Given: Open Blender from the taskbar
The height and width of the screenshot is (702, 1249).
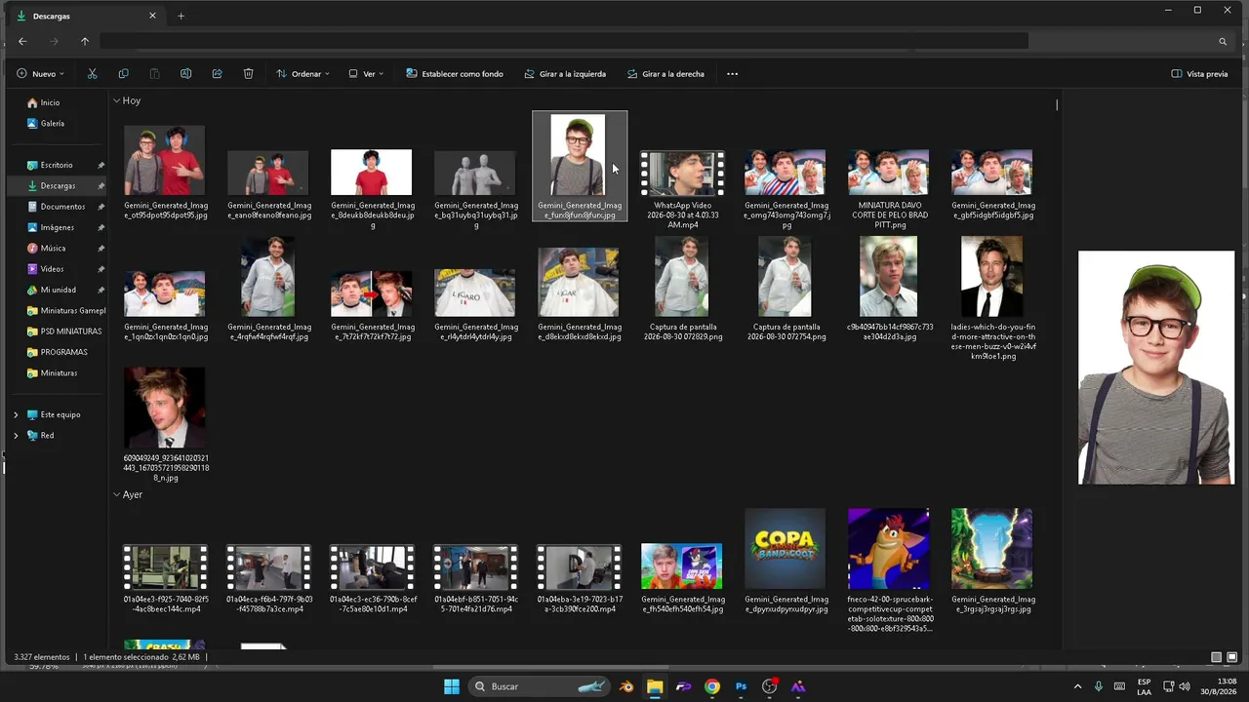Looking at the screenshot, I should coord(626,686).
